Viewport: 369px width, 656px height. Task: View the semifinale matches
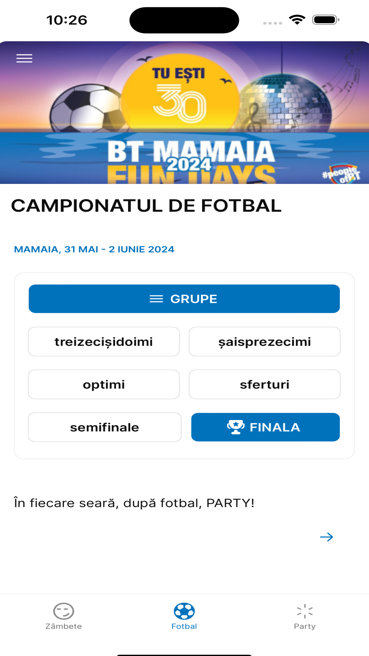(x=105, y=427)
